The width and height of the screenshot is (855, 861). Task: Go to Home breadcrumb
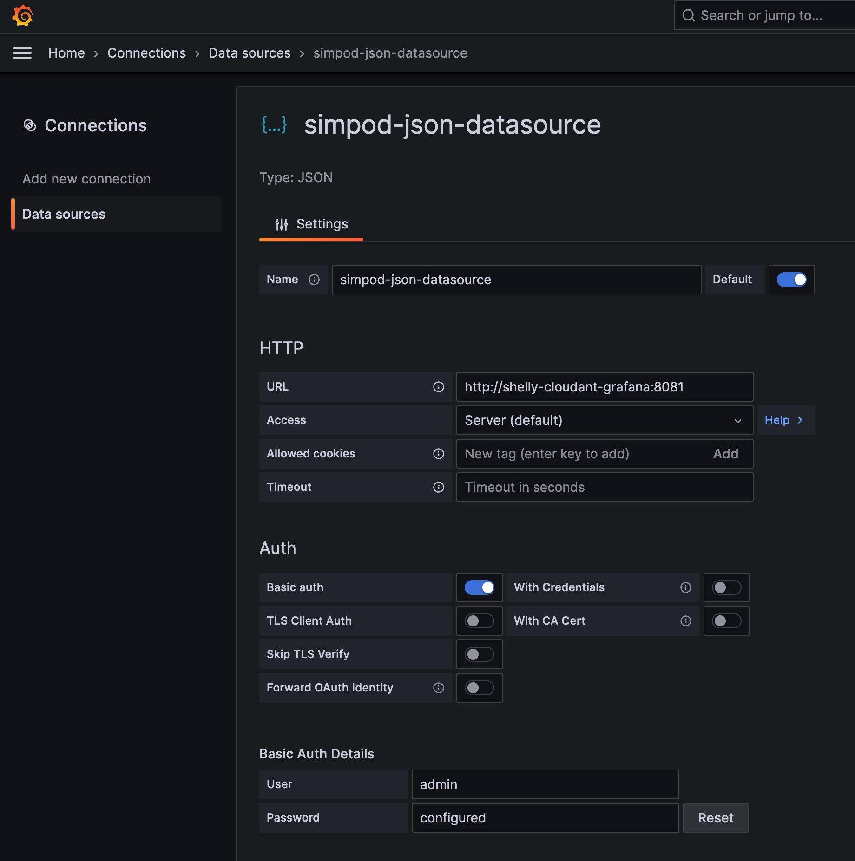[x=66, y=53]
